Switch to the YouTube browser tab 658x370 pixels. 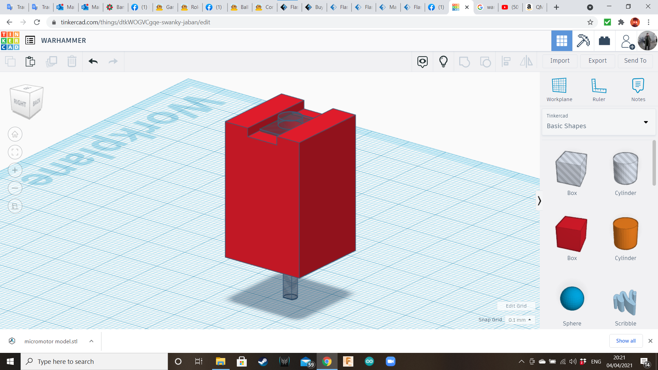510,7
